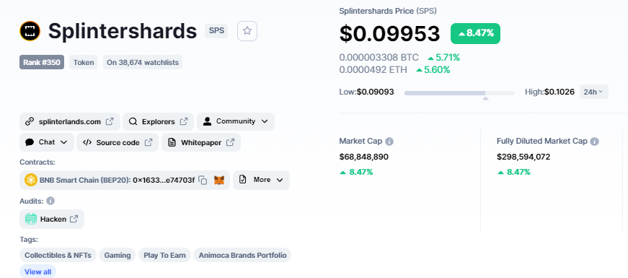Expand the Chat dropdown
Viewport: 628px width, 278px height.
tap(46, 142)
